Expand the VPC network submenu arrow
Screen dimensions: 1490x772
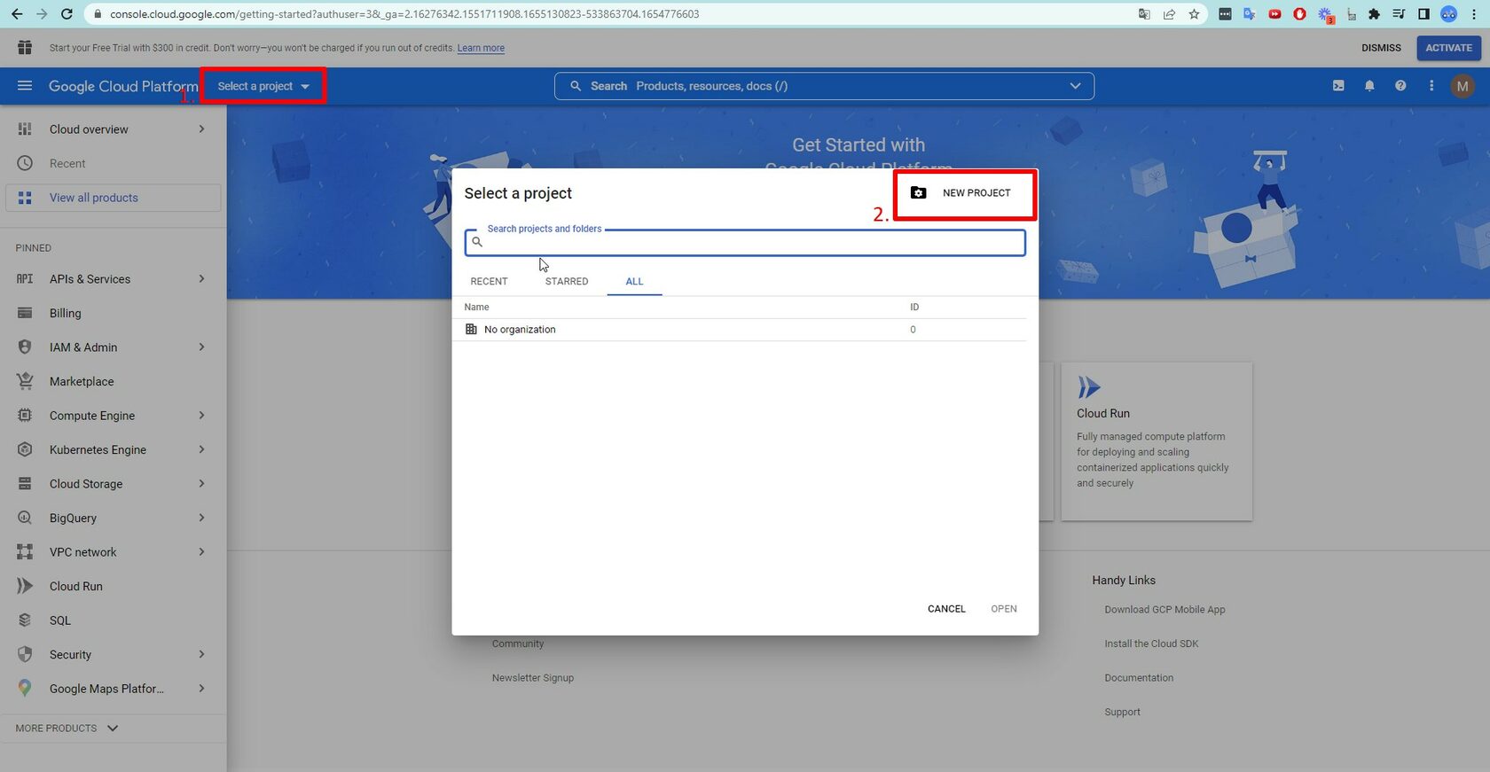(202, 552)
